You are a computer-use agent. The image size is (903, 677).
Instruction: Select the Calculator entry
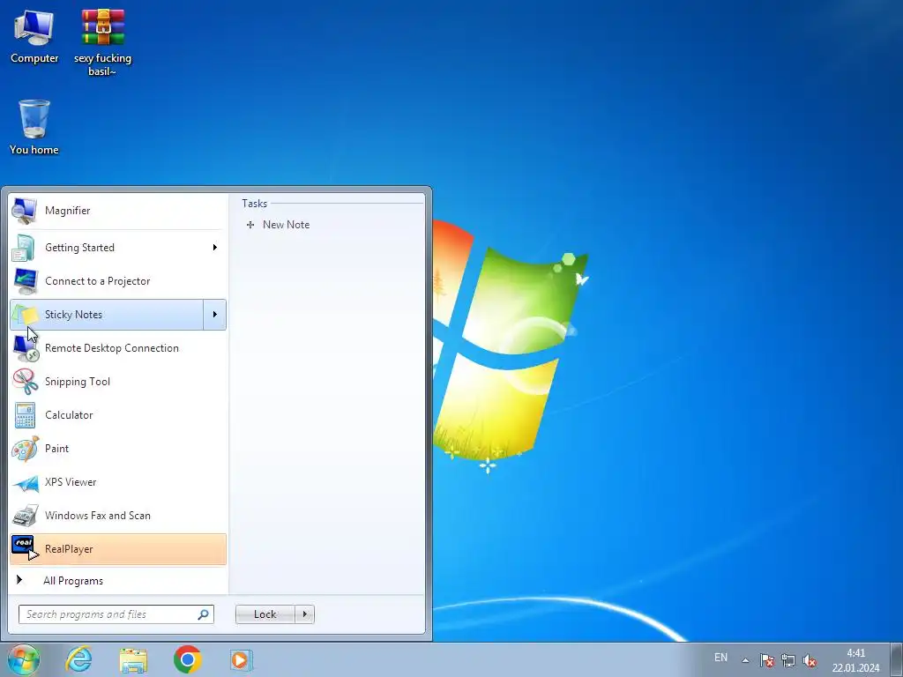118,415
